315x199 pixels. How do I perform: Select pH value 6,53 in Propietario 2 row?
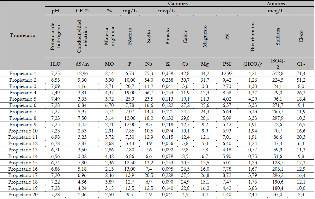[56, 80]
